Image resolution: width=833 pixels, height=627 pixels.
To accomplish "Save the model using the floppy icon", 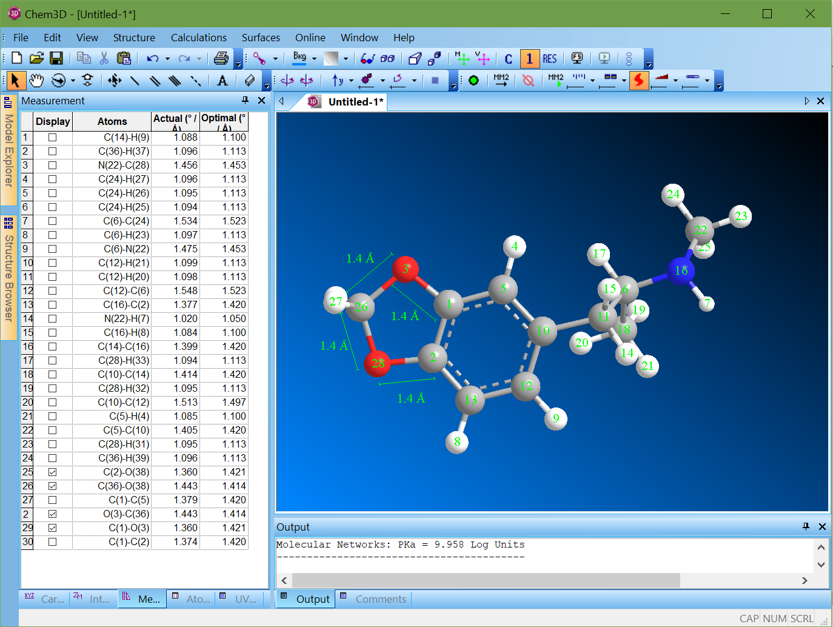I will 56,58.
